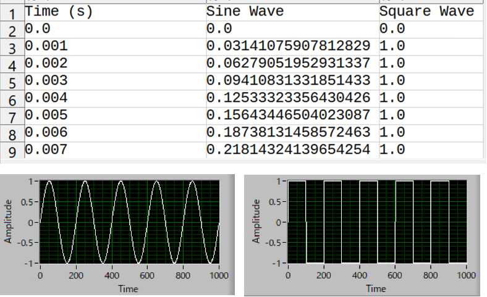The height and width of the screenshot is (297, 487).
Task: Select the Square Wave header cell
Action: [x=431, y=12]
